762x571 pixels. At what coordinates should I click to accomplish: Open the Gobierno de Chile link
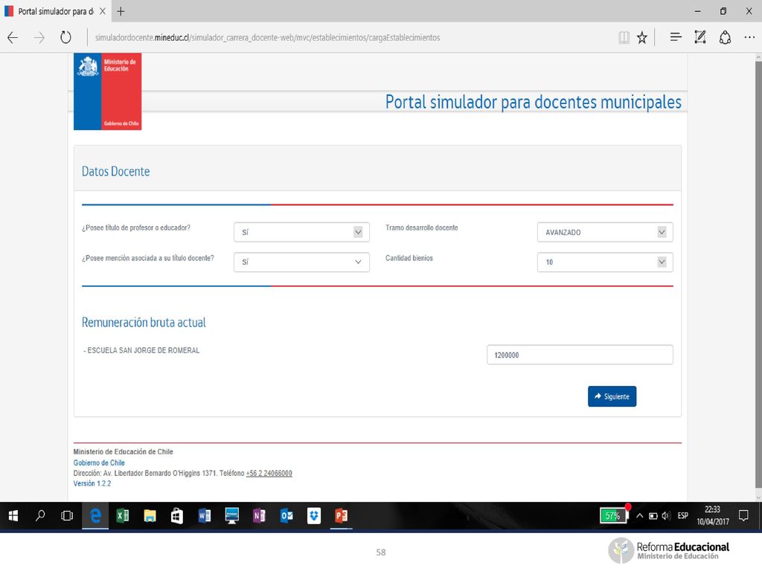coord(99,462)
